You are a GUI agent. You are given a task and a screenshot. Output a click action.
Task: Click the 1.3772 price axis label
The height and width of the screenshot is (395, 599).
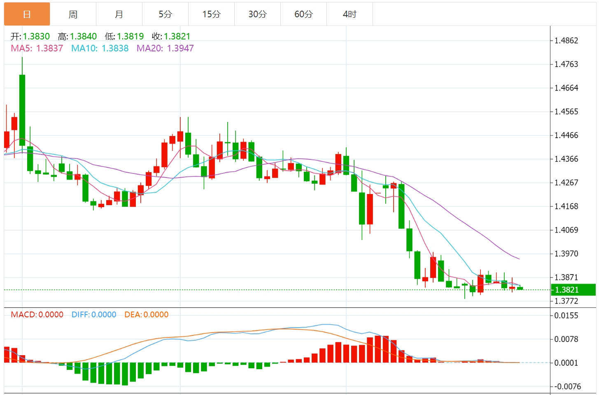pos(566,301)
